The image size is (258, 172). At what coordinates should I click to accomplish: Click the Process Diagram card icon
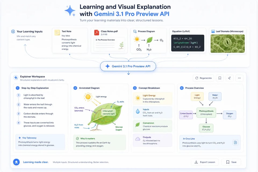click(135, 31)
